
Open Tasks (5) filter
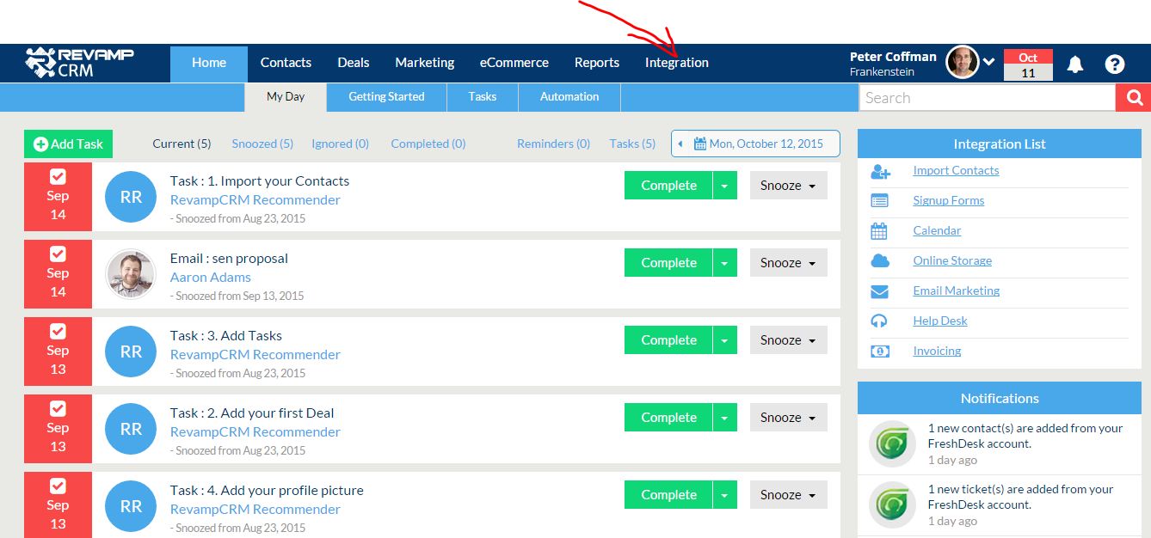[632, 144]
